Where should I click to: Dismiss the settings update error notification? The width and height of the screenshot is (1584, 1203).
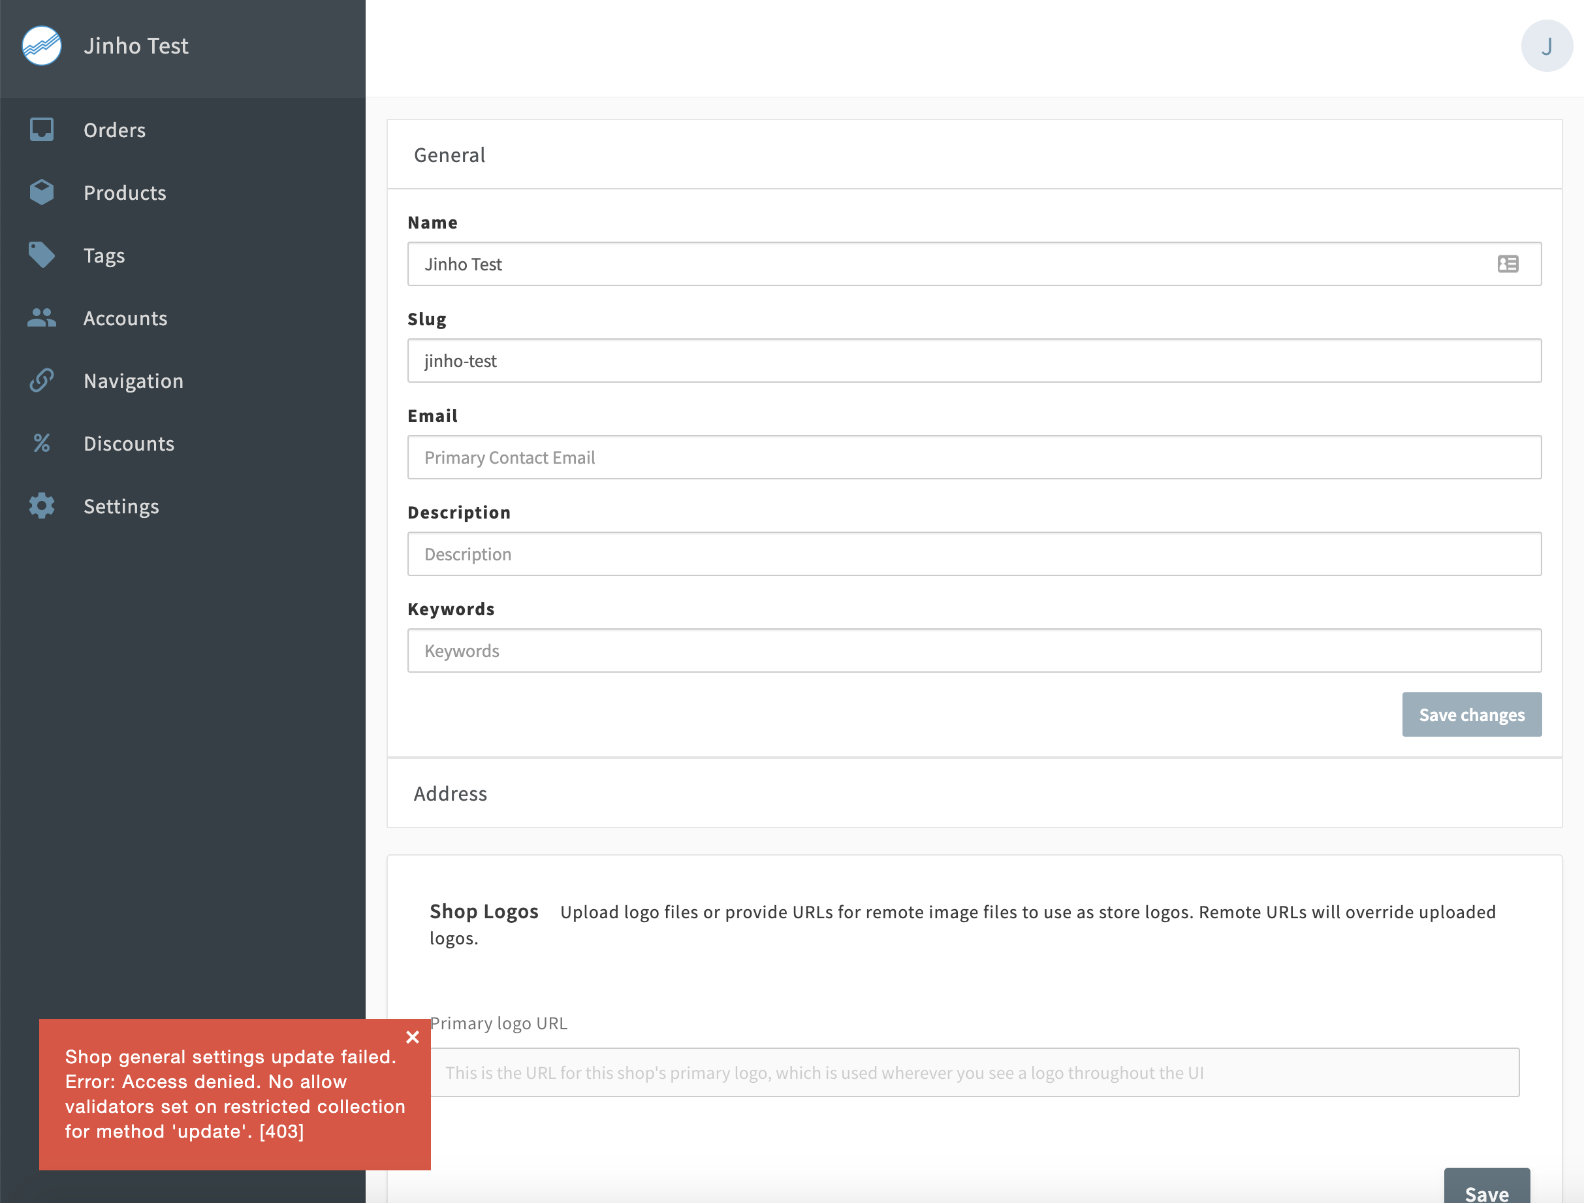pyautogui.click(x=413, y=1037)
